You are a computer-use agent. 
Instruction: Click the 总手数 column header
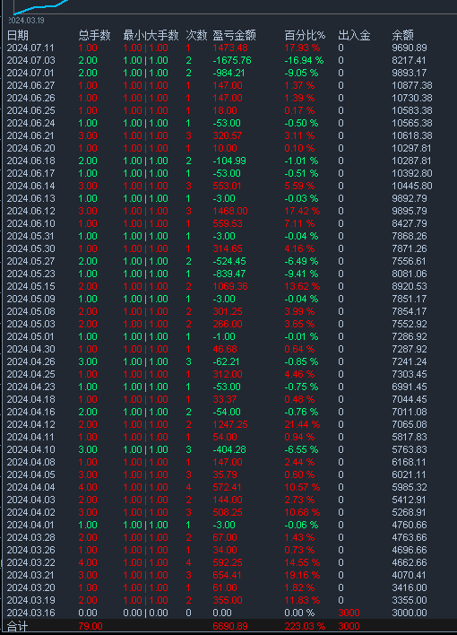pos(94,35)
